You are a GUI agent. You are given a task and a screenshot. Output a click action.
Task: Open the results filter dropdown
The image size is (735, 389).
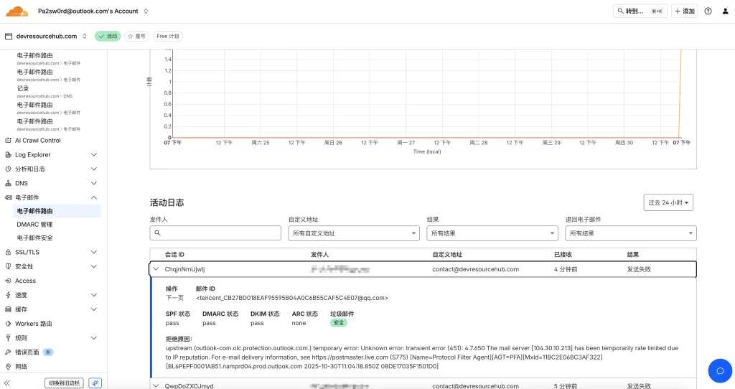[492, 233]
